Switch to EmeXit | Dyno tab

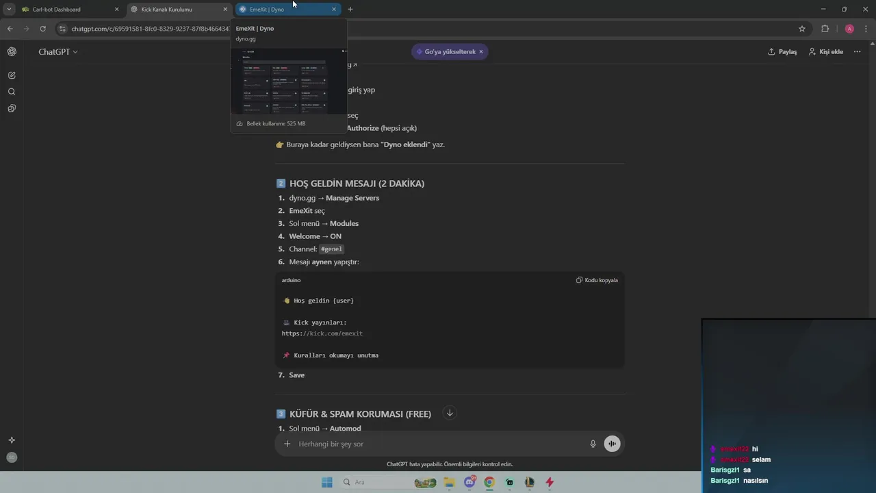(x=287, y=9)
